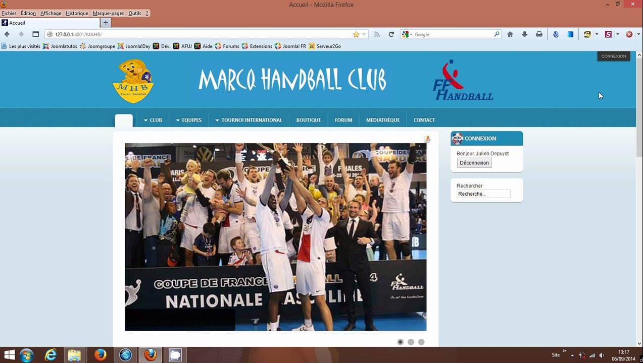Expand the TOURNOI INTERNATIONAL dropdown menu
643x363 pixels.
click(249, 120)
